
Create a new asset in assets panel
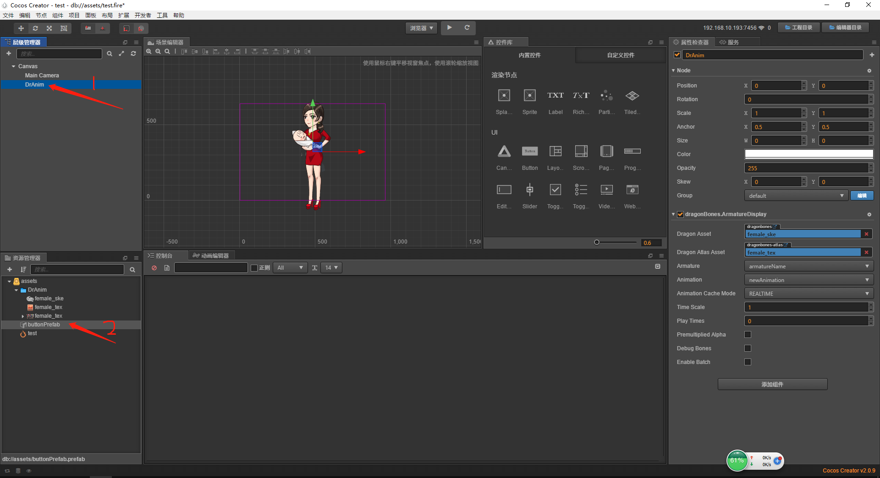[10, 270]
